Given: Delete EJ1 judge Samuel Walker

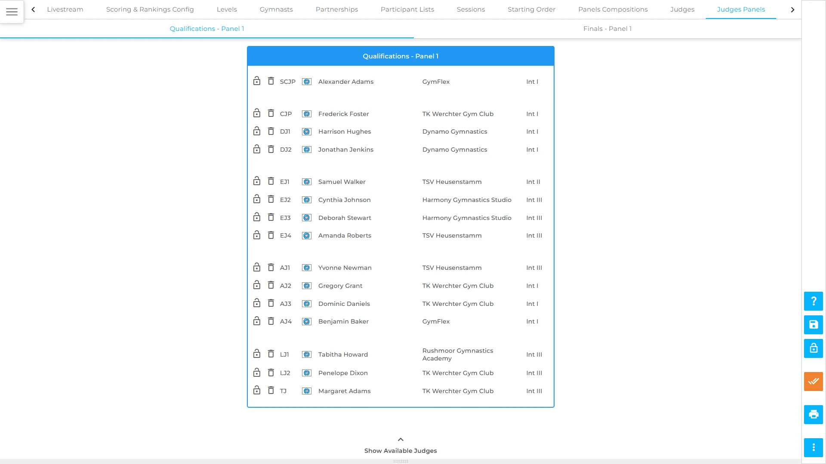Looking at the screenshot, I should 271,181.
